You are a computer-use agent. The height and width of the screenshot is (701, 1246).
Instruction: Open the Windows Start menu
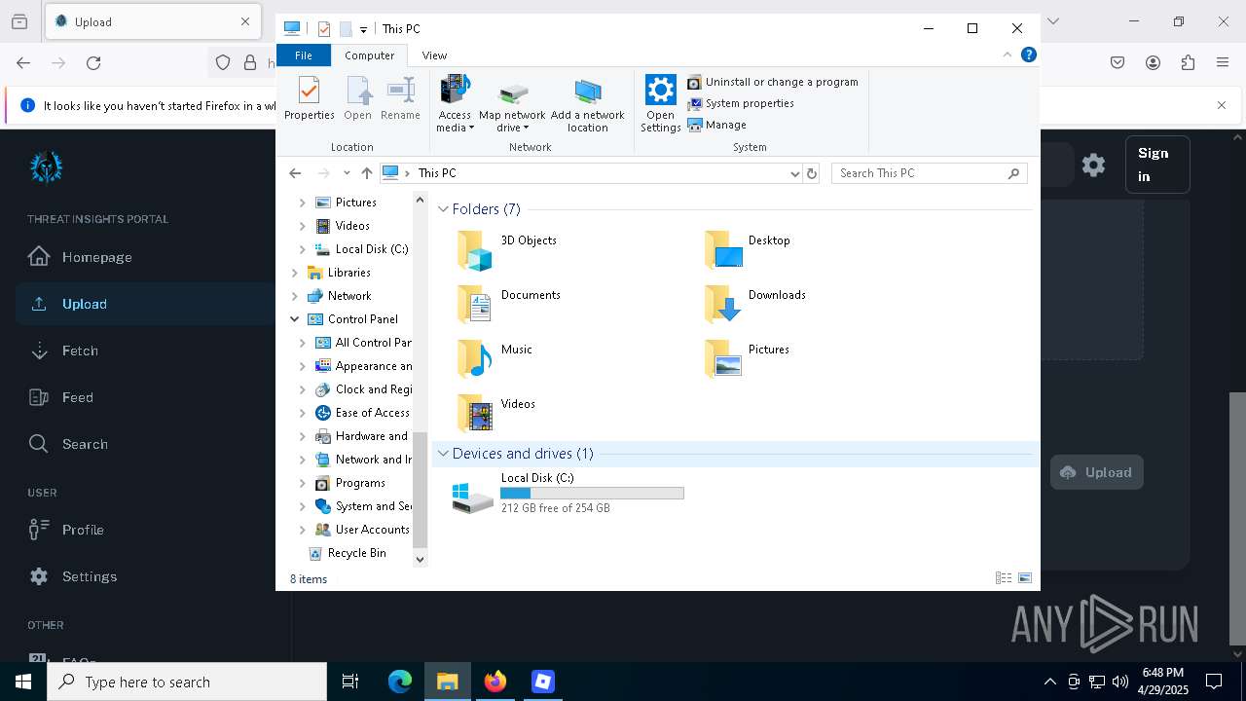coord(23,682)
